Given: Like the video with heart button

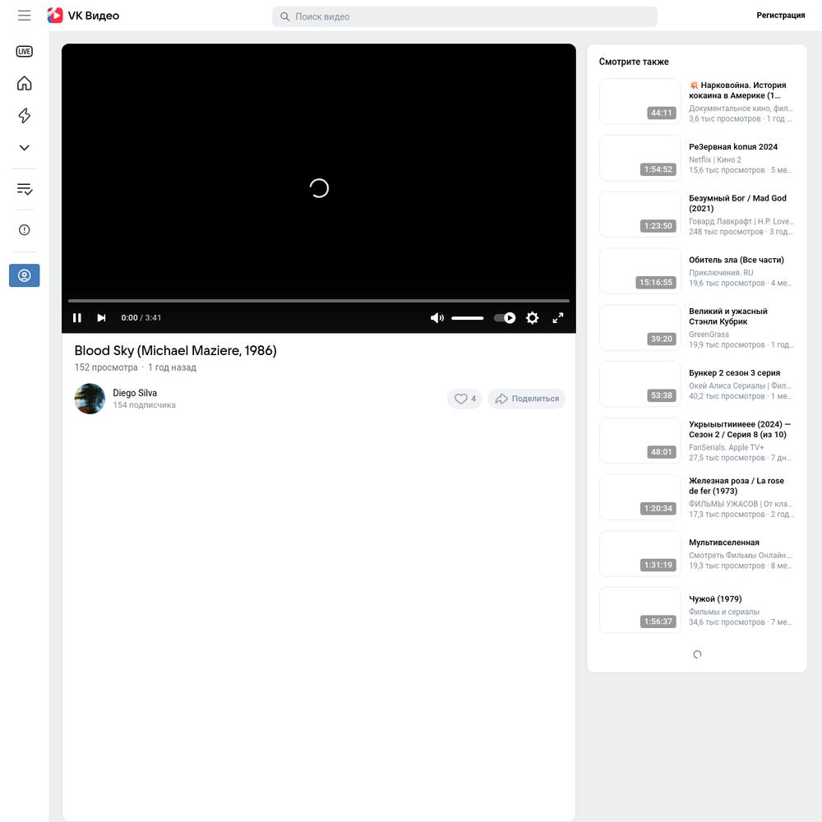Looking at the screenshot, I should click(x=464, y=399).
